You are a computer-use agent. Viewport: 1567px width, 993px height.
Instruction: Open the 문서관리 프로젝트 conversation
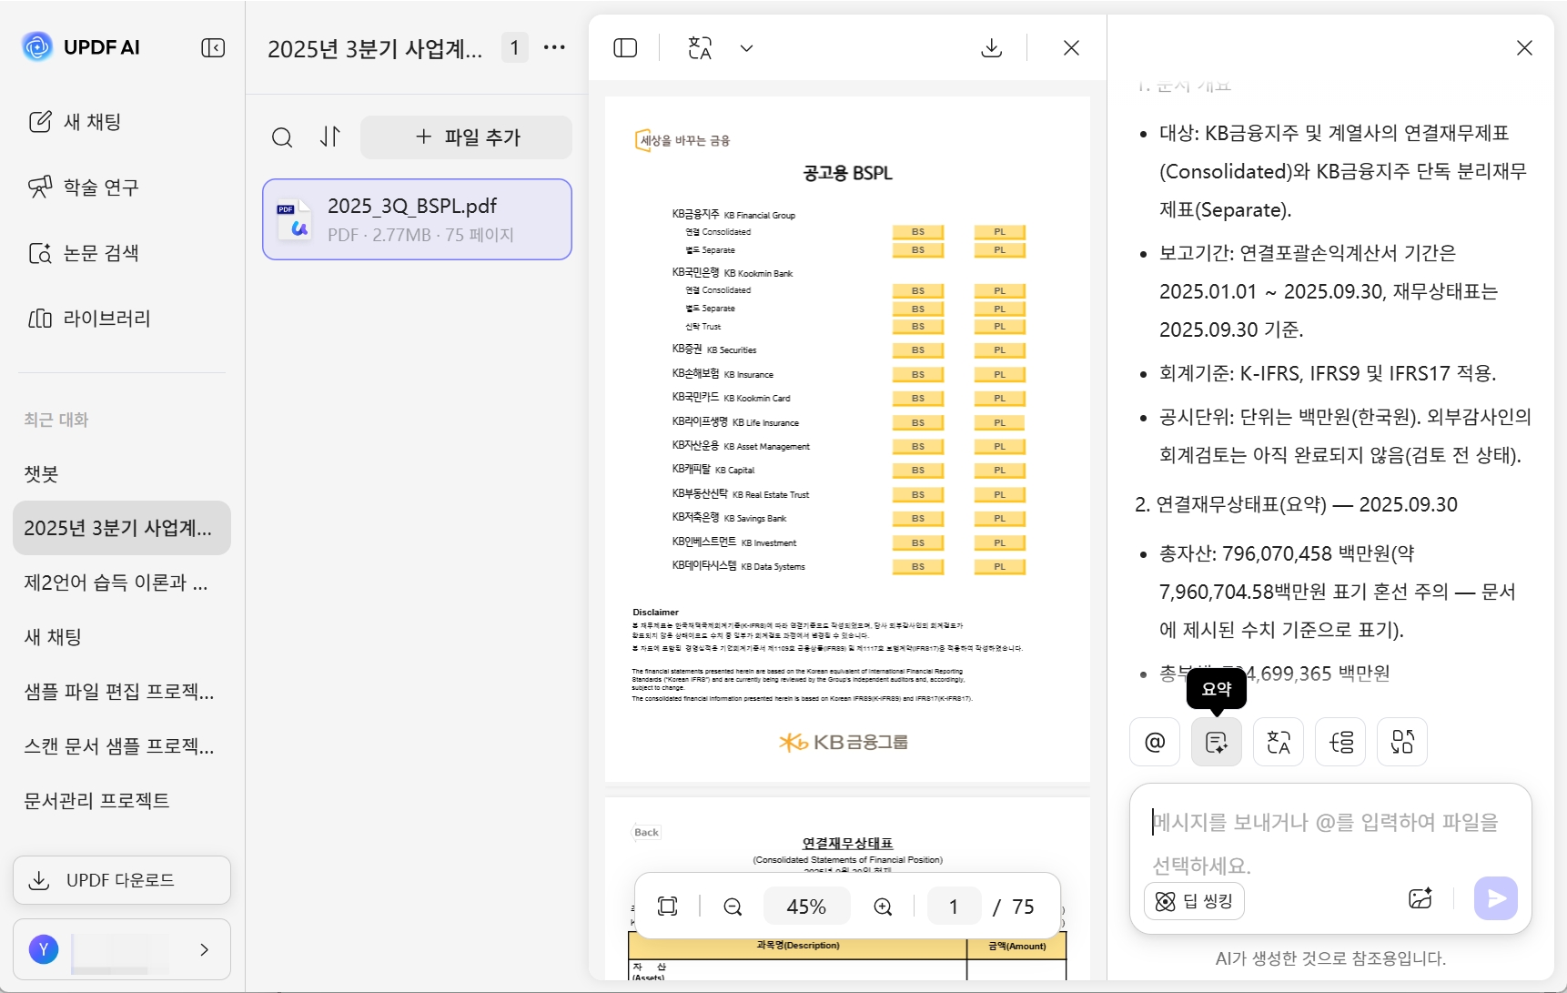click(121, 801)
